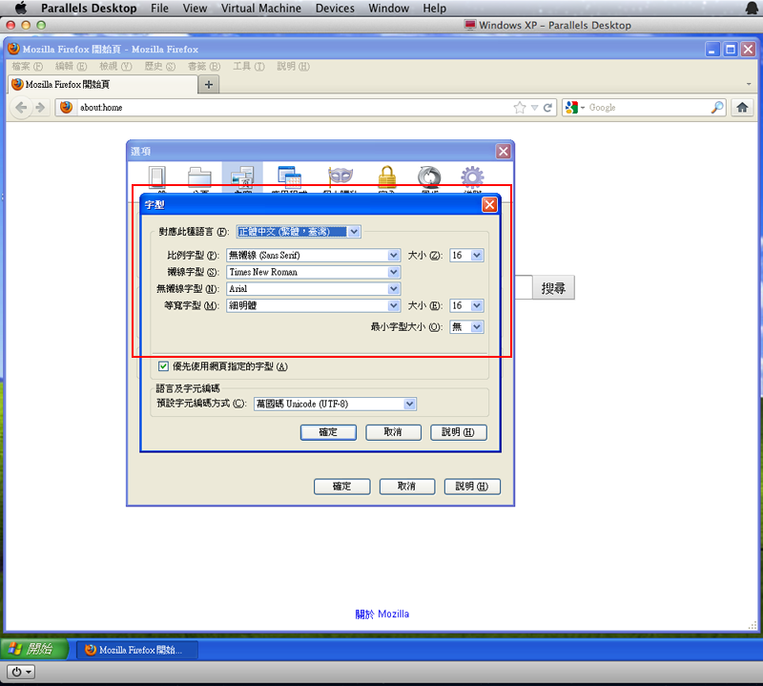Open the 一般 (General) panel icon
Screen dimensions: 763x686
click(157, 177)
